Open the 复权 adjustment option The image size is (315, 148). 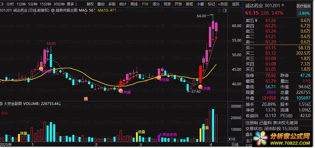90,4
